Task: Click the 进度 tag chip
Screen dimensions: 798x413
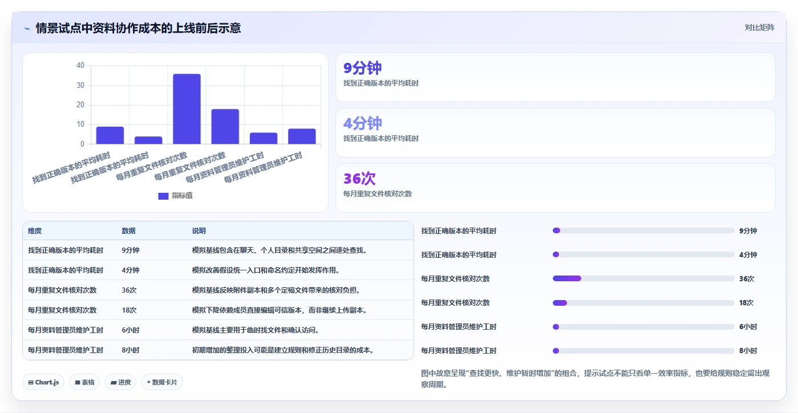Action: tap(120, 382)
